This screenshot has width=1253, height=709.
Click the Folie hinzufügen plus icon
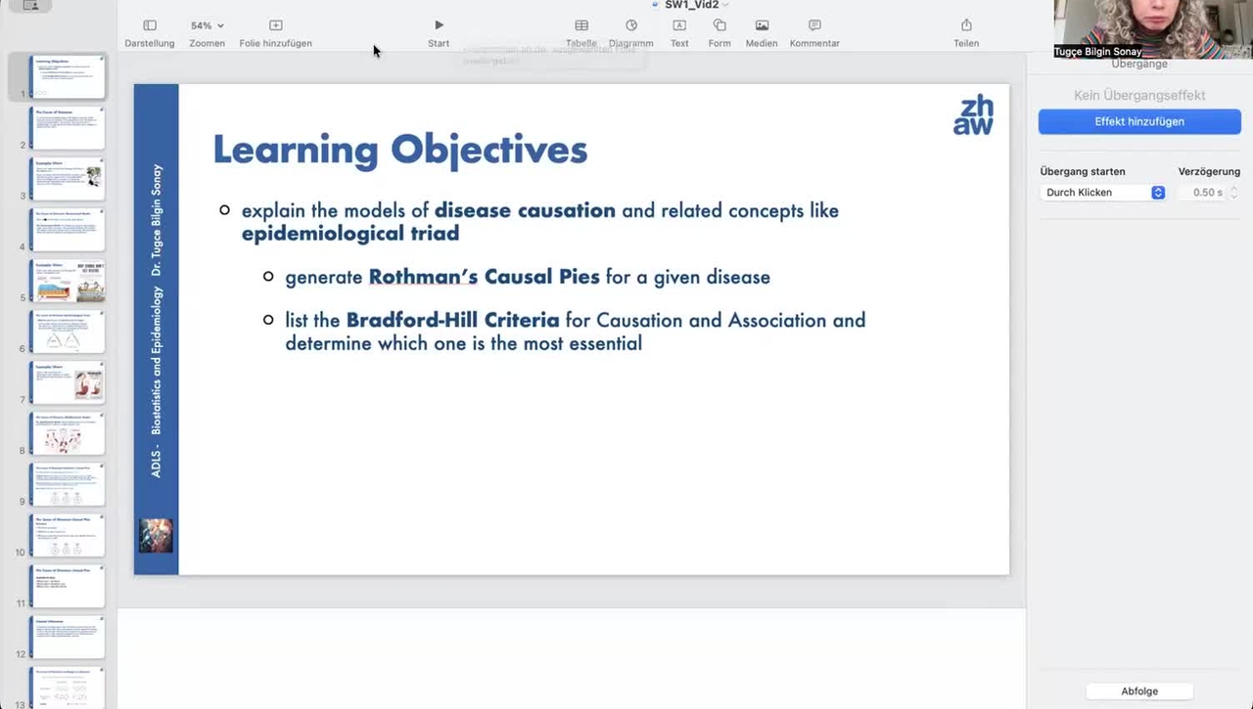pyautogui.click(x=275, y=25)
